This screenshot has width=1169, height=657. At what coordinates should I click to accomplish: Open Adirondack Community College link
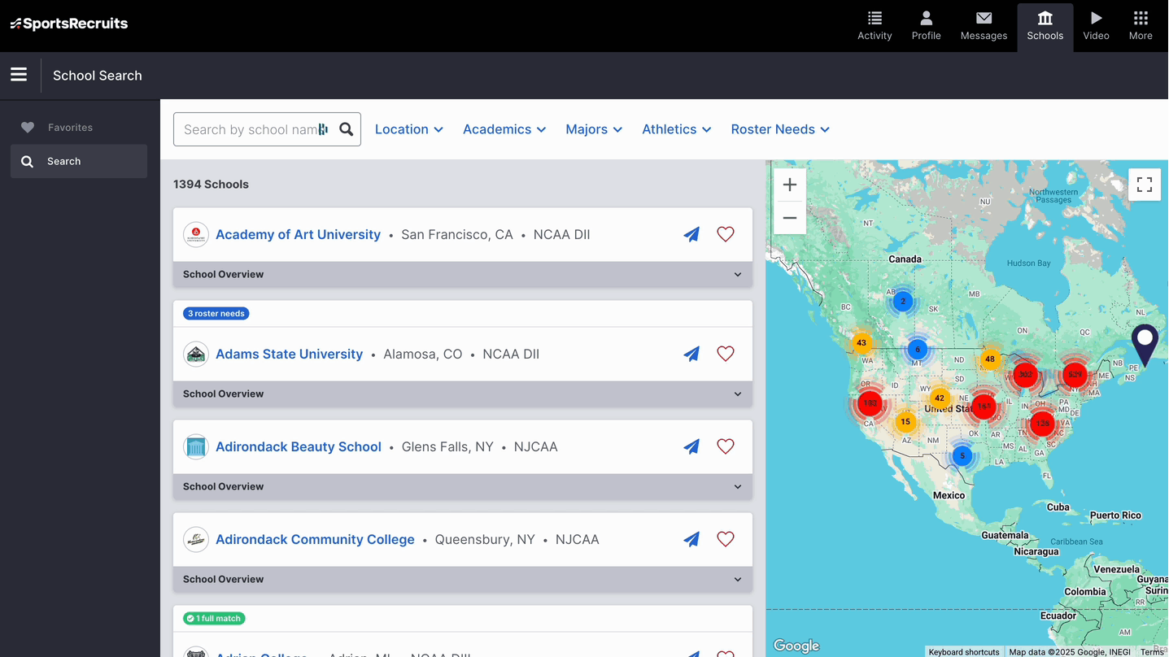[x=315, y=539]
